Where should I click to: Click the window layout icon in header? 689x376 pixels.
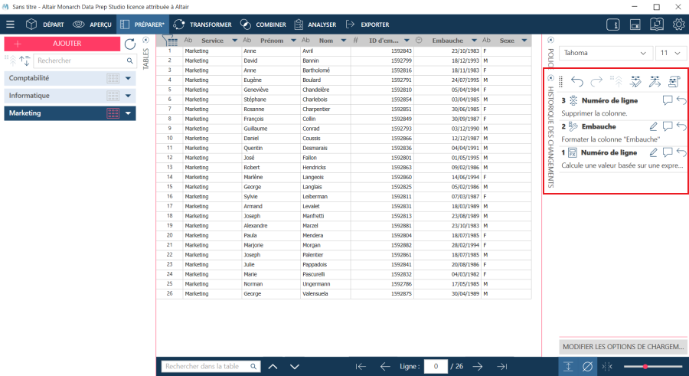point(635,25)
